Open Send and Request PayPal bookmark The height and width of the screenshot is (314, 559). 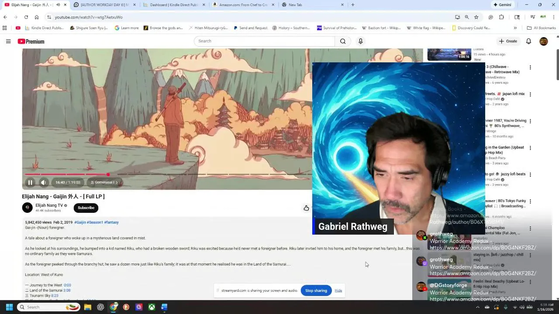[x=251, y=28]
